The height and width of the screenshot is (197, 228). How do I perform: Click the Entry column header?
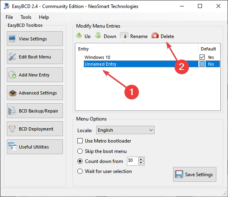click(83, 49)
